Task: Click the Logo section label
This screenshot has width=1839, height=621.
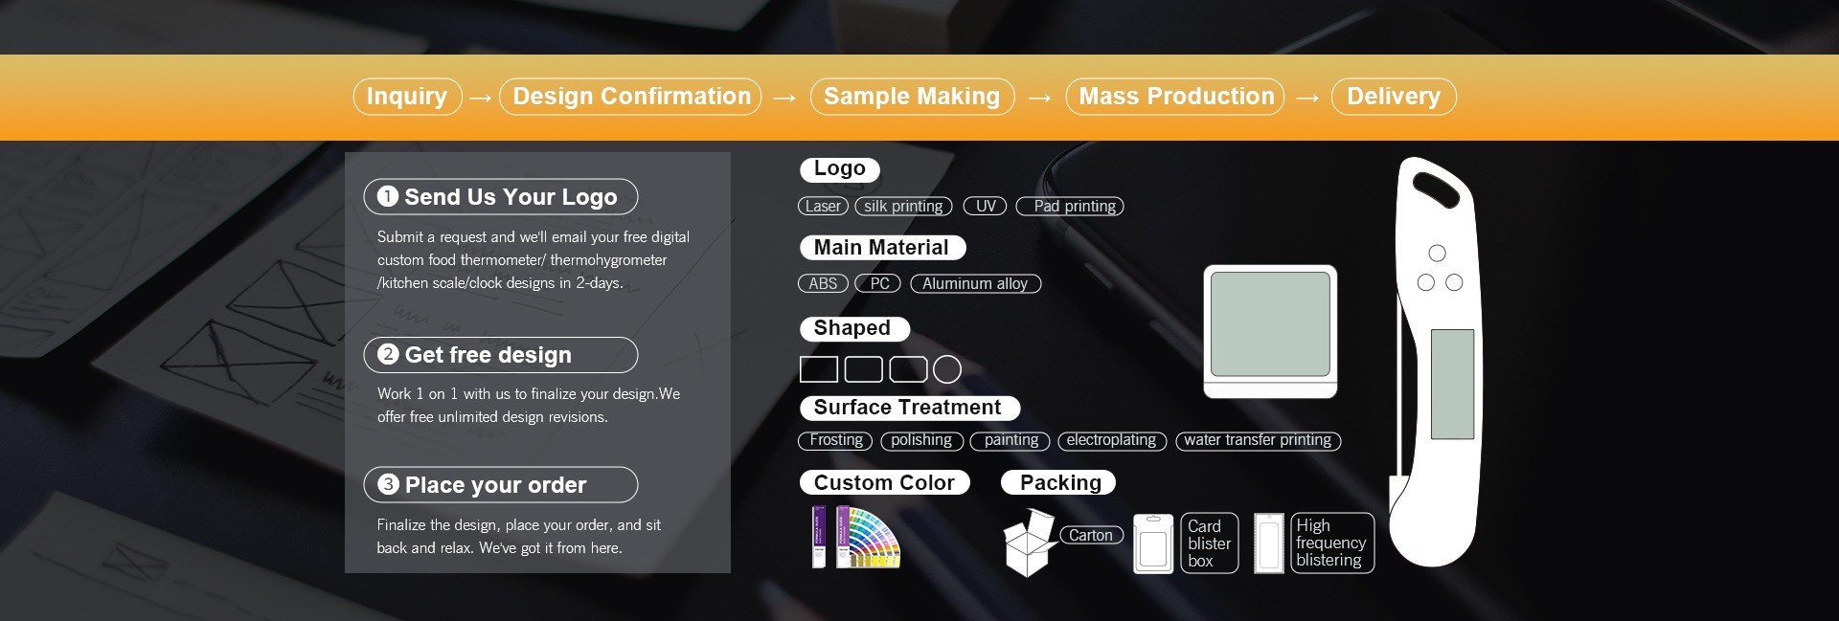Action: point(839,169)
